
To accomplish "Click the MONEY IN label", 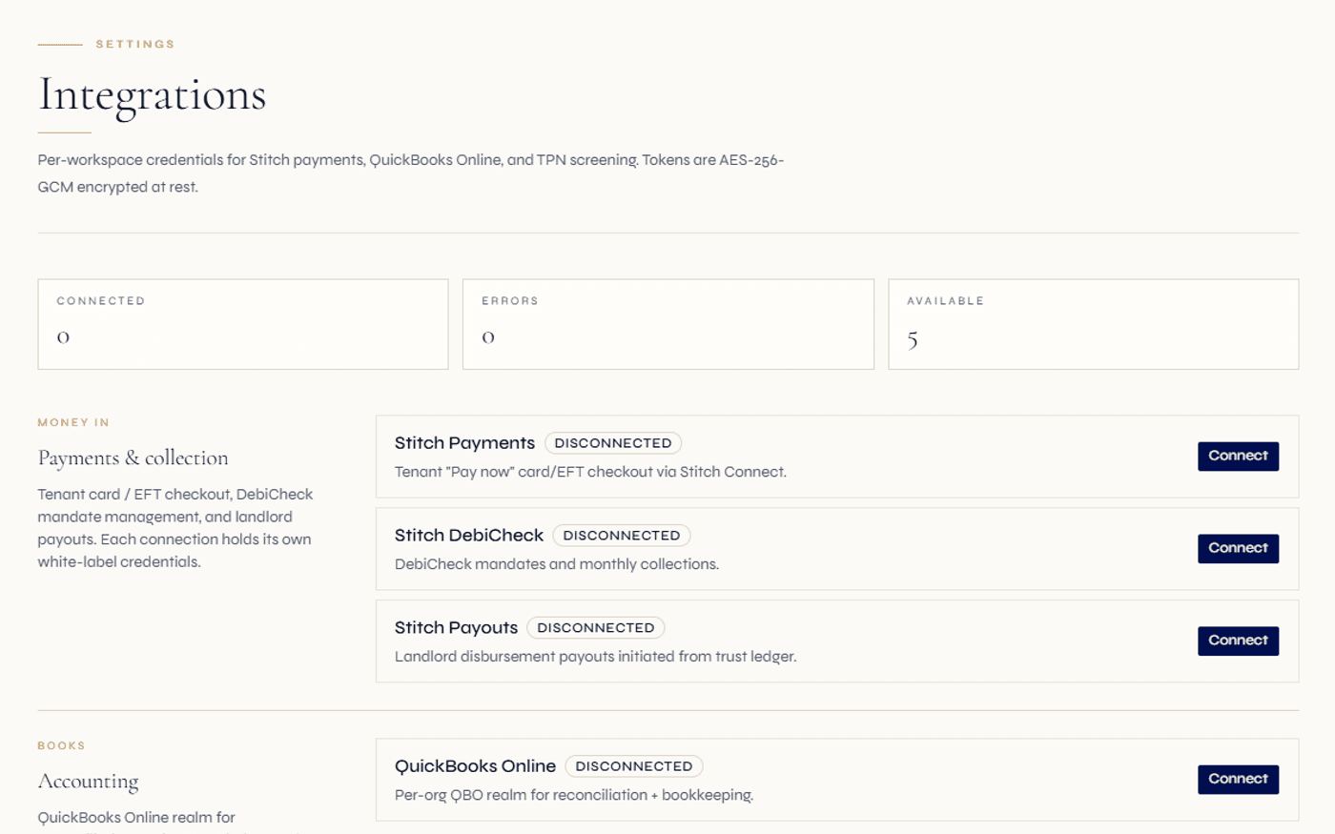I will coord(73,422).
